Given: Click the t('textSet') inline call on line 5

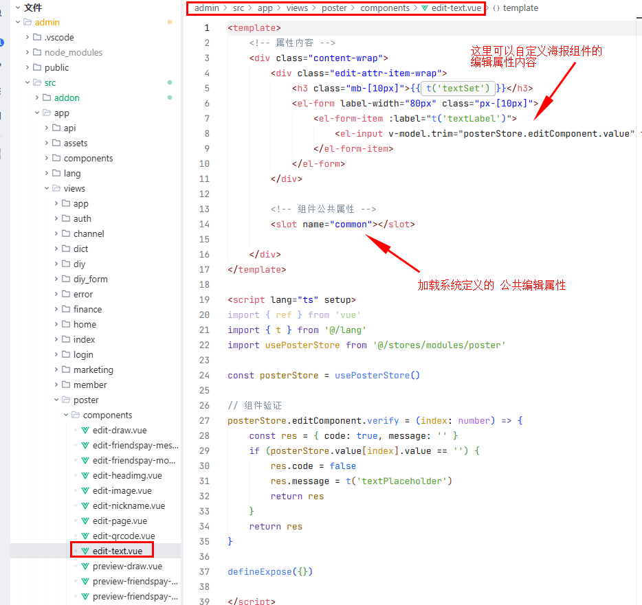Looking at the screenshot, I should coord(458,89).
